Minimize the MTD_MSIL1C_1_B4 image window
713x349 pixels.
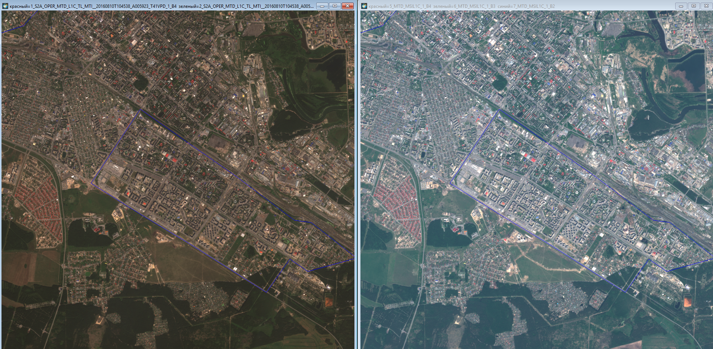coord(681,6)
